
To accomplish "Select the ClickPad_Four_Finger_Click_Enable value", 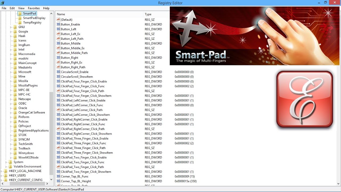I will (x=84, y=82).
